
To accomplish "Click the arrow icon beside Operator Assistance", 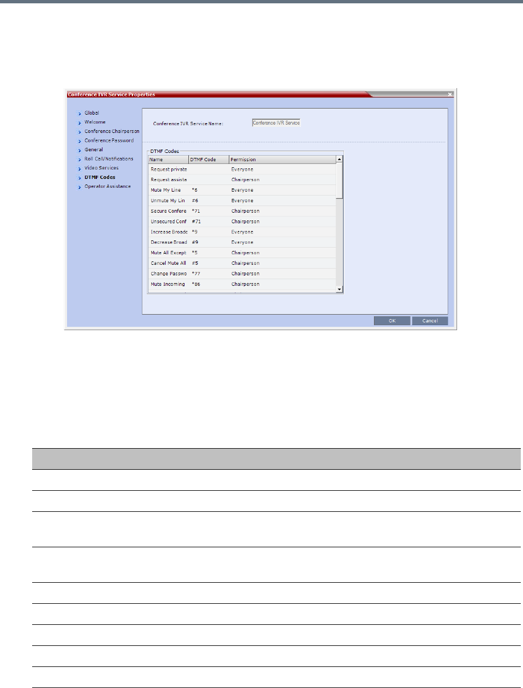I will point(80,187).
